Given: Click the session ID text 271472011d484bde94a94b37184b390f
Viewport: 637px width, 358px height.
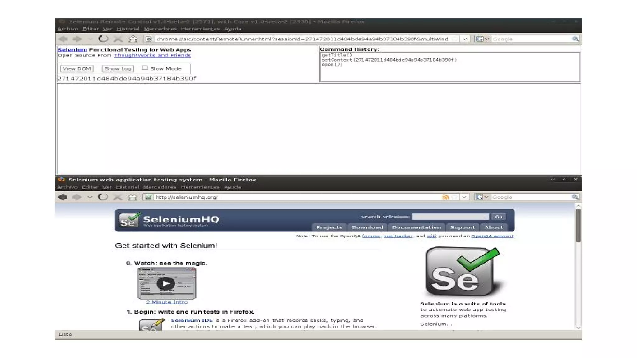Looking at the screenshot, I should [x=127, y=79].
